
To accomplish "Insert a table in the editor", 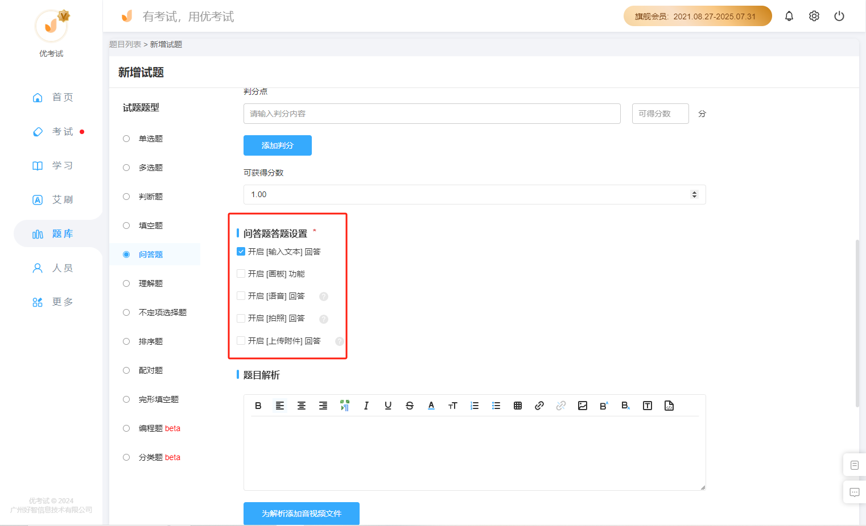I will pos(518,406).
